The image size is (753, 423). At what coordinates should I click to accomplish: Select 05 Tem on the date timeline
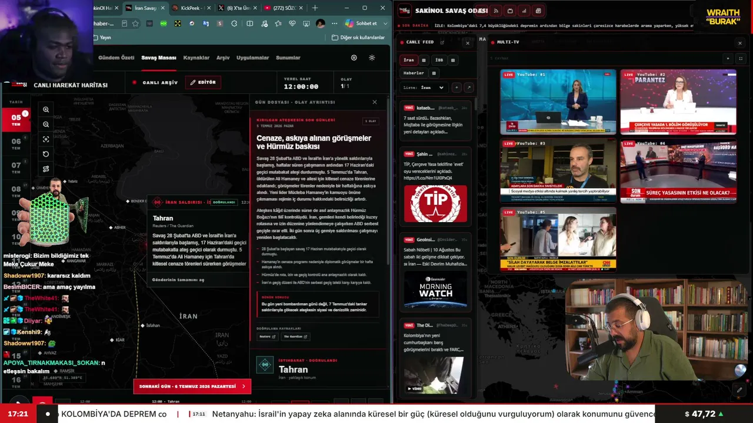tap(16, 119)
